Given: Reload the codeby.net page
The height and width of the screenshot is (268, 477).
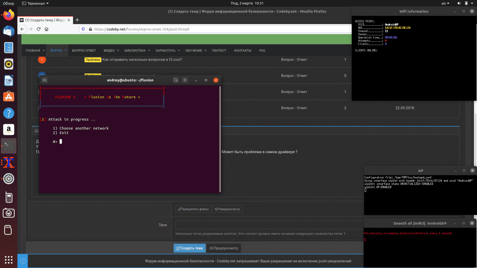Looking at the screenshot, I should pyautogui.click(x=38, y=29).
